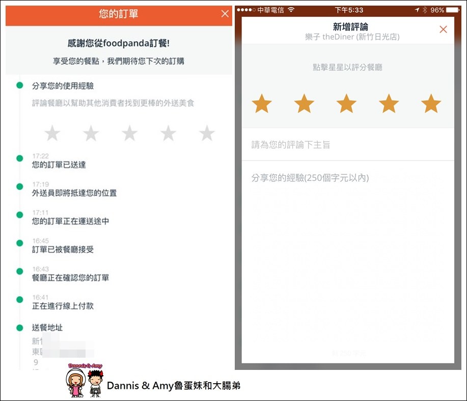467x401 pixels.
Task: Focus the 分享您的經驗(250個字元以內) text area
Action: (348, 262)
